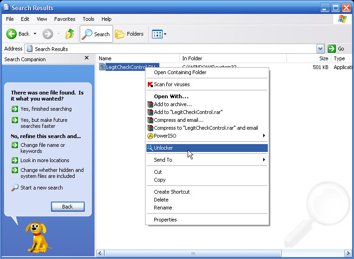Click the Back button in Search Companion

tap(68, 207)
